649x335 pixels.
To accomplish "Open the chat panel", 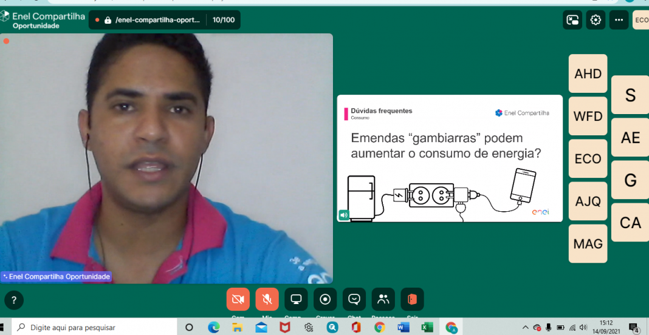I will [354, 299].
